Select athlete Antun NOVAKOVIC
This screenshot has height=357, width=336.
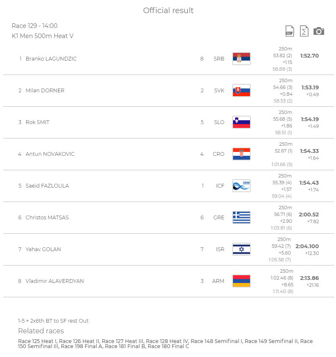pyautogui.click(x=50, y=154)
